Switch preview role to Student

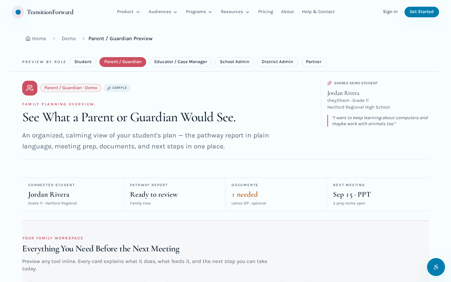click(x=83, y=62)
